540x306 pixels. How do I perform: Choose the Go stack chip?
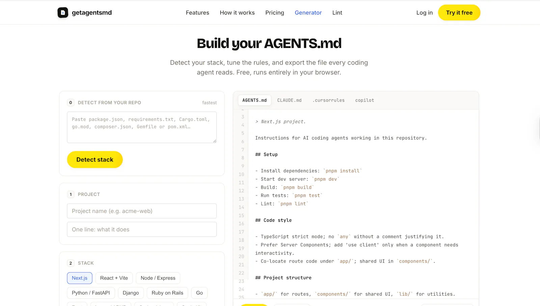(x=199, y=293)
